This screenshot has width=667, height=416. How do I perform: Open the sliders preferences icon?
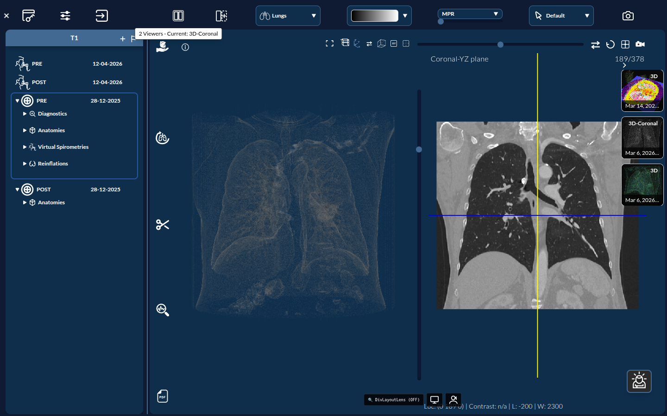(x=65, y=16)
